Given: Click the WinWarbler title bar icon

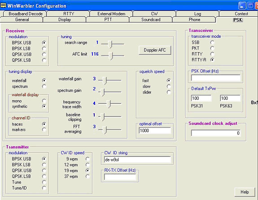Looking at the screenshot, I should click(3, 5).
